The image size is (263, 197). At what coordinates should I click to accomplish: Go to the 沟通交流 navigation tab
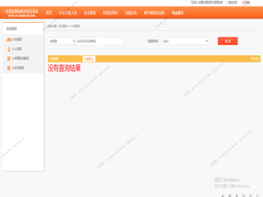click(131, 13)
